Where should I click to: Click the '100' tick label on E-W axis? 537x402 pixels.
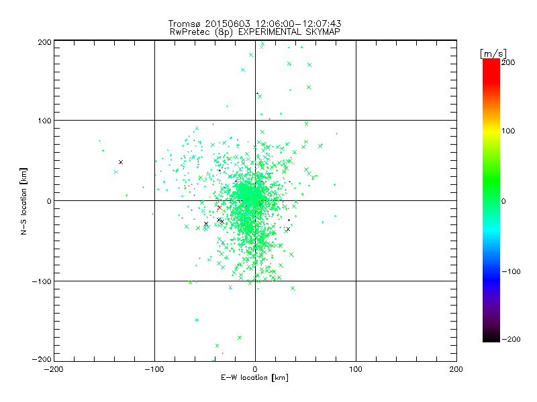pos(356,369)
